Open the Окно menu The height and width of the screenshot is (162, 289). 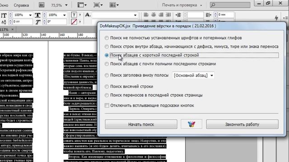[4, 5]
